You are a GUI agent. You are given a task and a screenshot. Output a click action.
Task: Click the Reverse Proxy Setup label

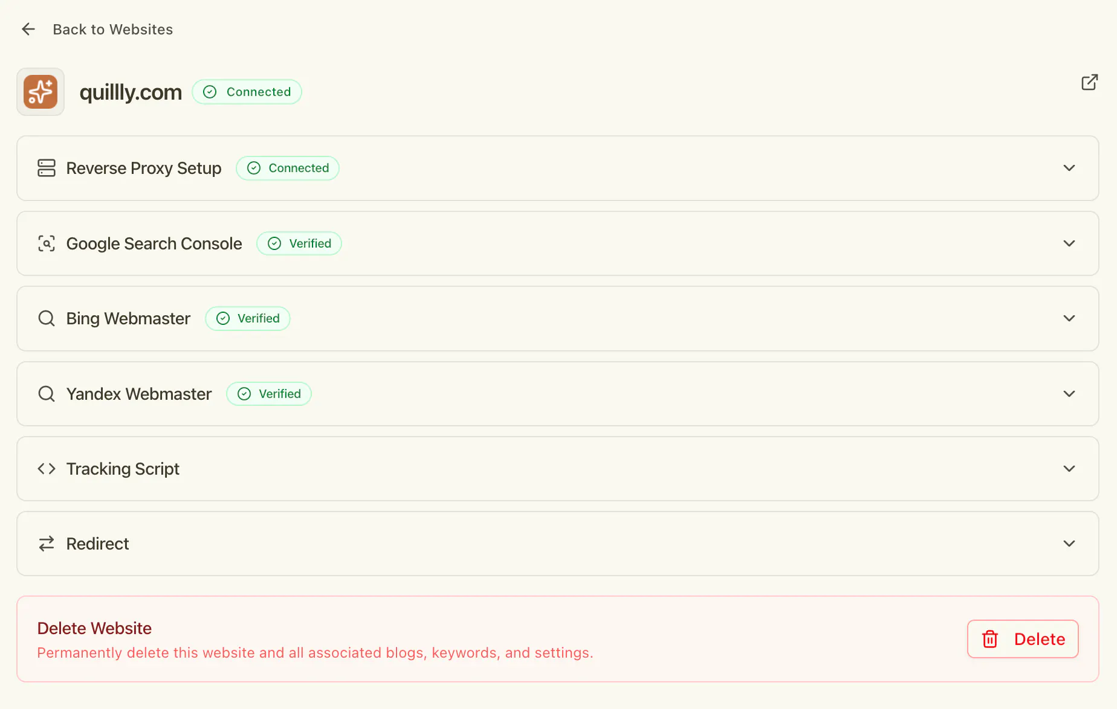[144, 168]
